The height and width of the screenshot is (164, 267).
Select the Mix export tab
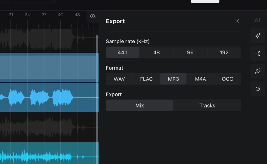(x=139, y=105)
